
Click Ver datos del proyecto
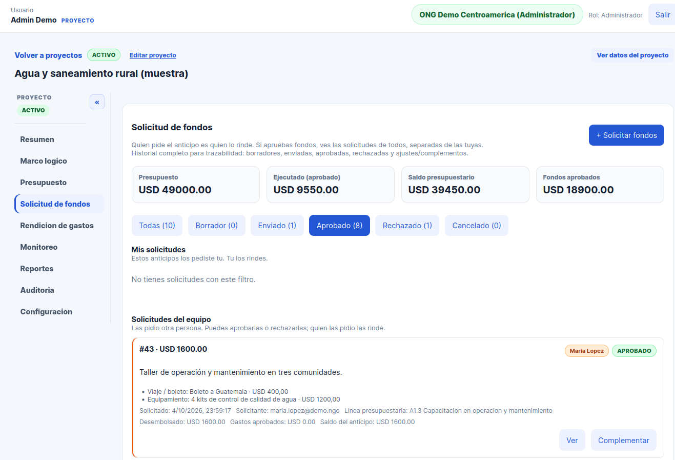pyautogui.click(x=632, y=55)
